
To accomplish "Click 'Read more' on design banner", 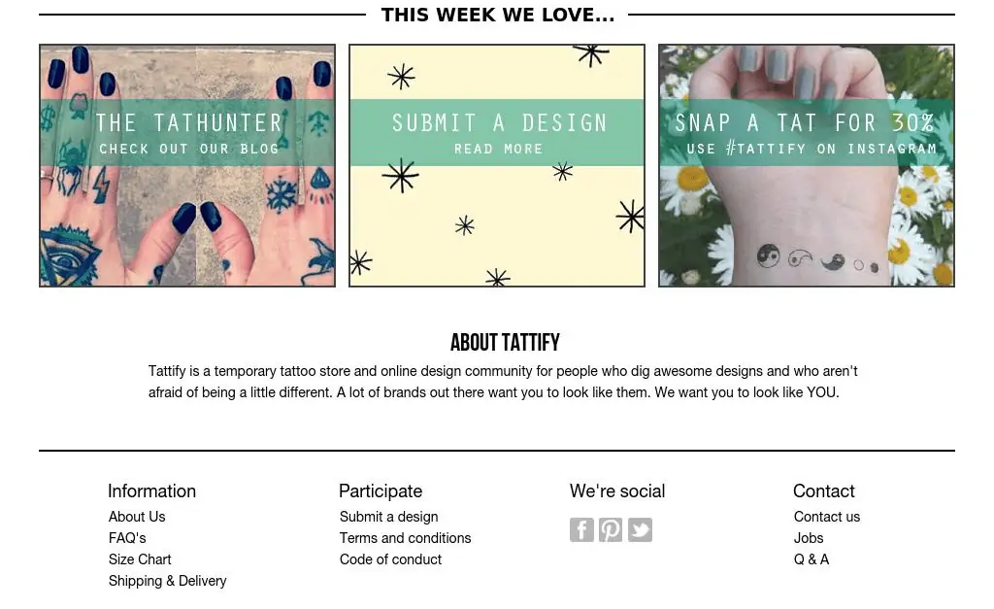I will (498, 149).
